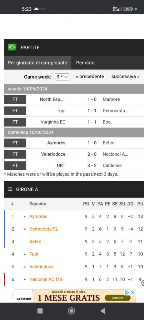144x320 pixels.
Task: Switch to Per data tab
Action: point(85,62)
